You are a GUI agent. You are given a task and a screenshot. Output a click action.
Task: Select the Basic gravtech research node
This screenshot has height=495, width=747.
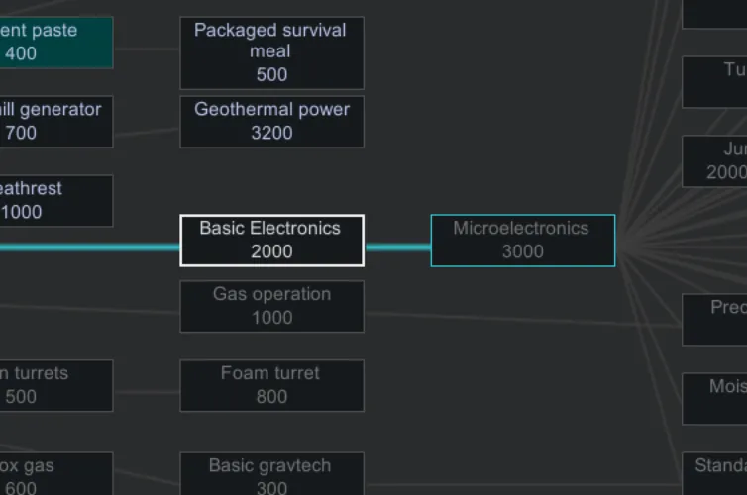271,475
